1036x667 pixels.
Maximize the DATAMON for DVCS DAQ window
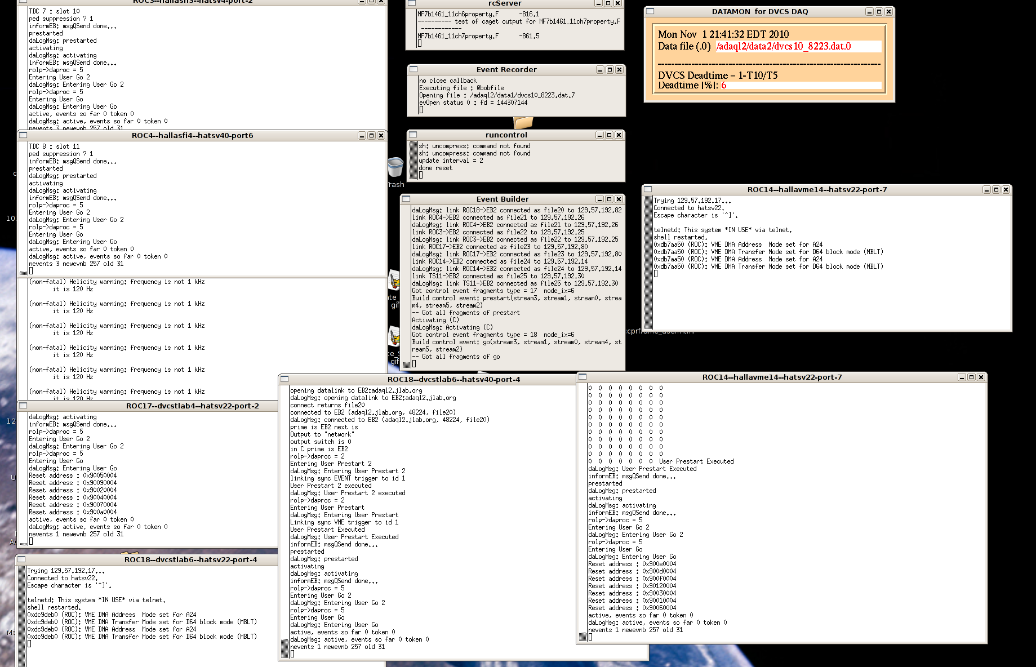[x=879, y=11]
